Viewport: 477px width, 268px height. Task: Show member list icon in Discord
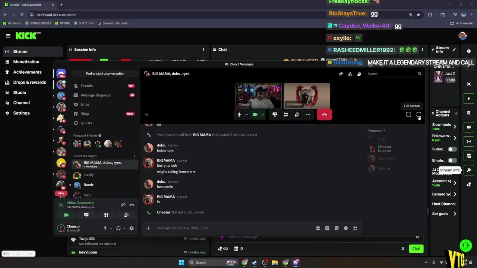point(359,74)
